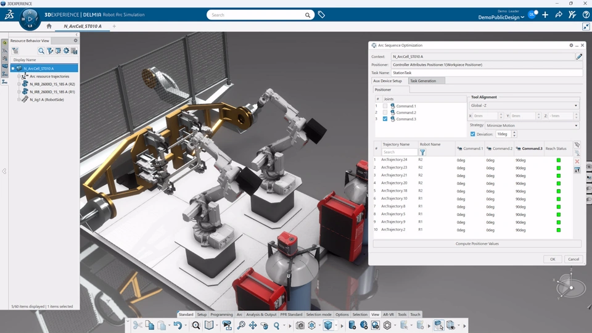Open the Strategy Minimize Motion dropdown

tap(532, 125)
